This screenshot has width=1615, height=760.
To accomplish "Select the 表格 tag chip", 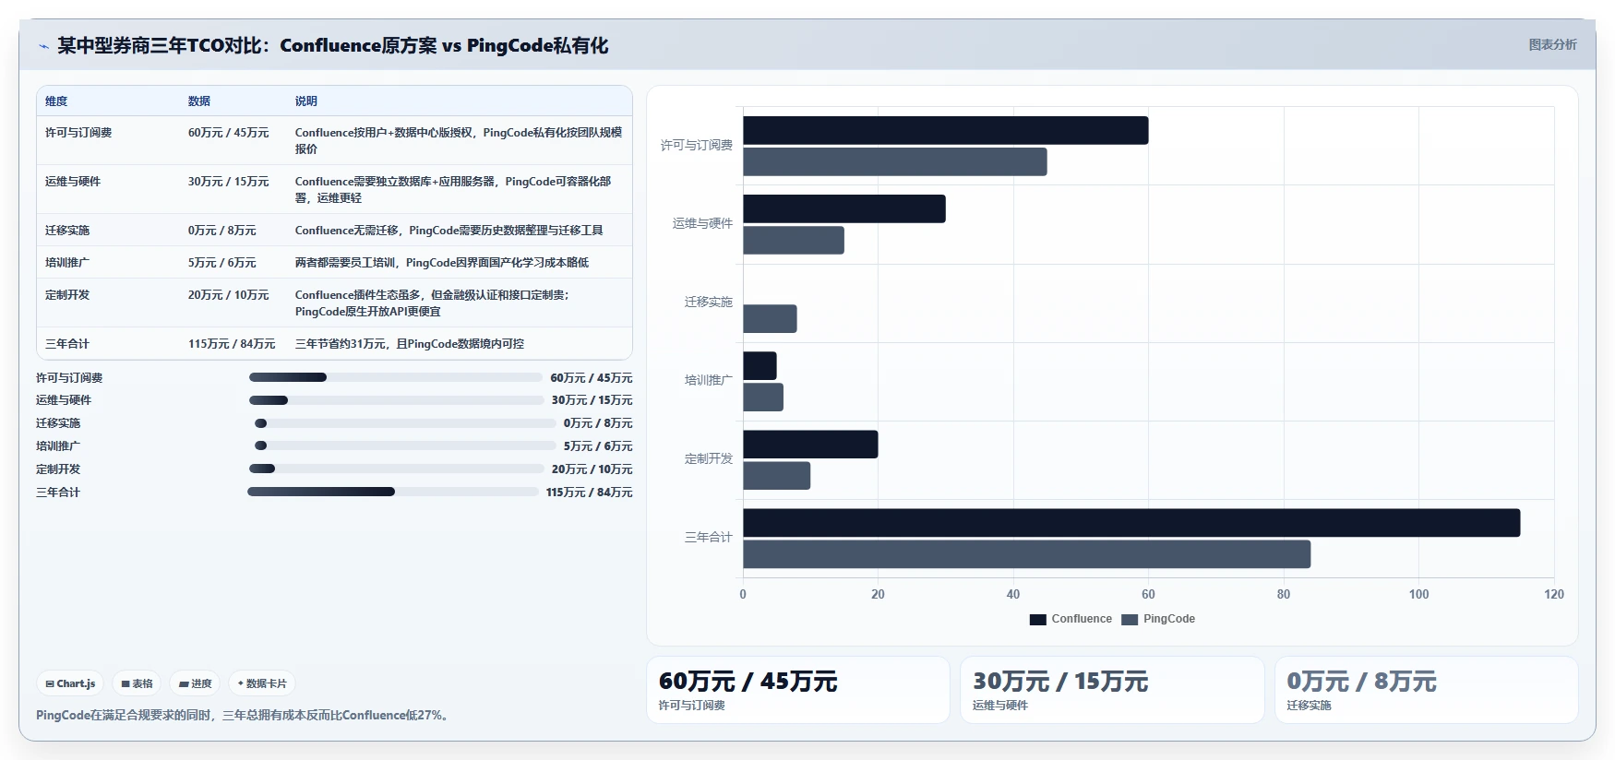I will click(x=137, y=683).
